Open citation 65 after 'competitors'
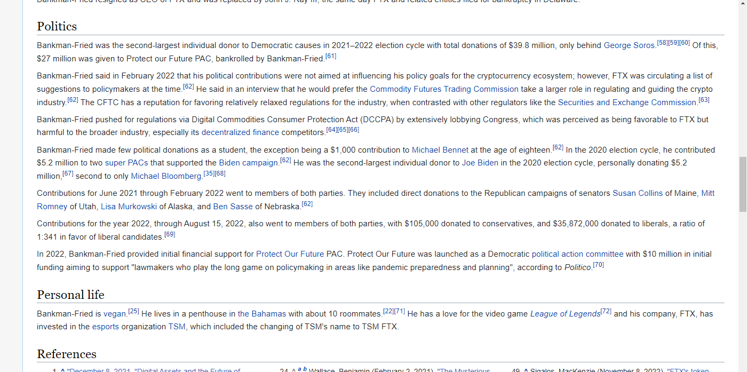The width and height of the screenshot is (748, 372). coord(343,130)
